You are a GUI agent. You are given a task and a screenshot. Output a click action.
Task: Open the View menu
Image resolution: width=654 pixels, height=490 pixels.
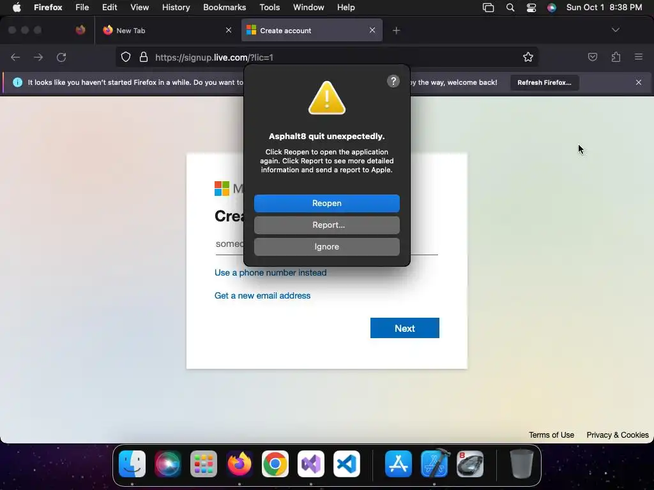[139, 8]
